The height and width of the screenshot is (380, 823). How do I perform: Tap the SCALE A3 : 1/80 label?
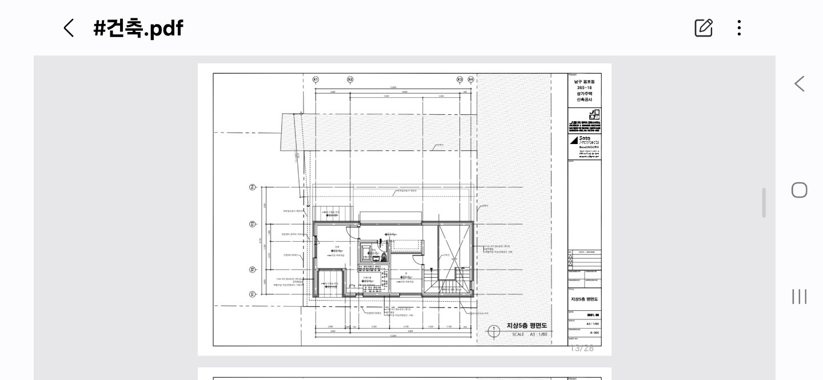pos(530,334)
